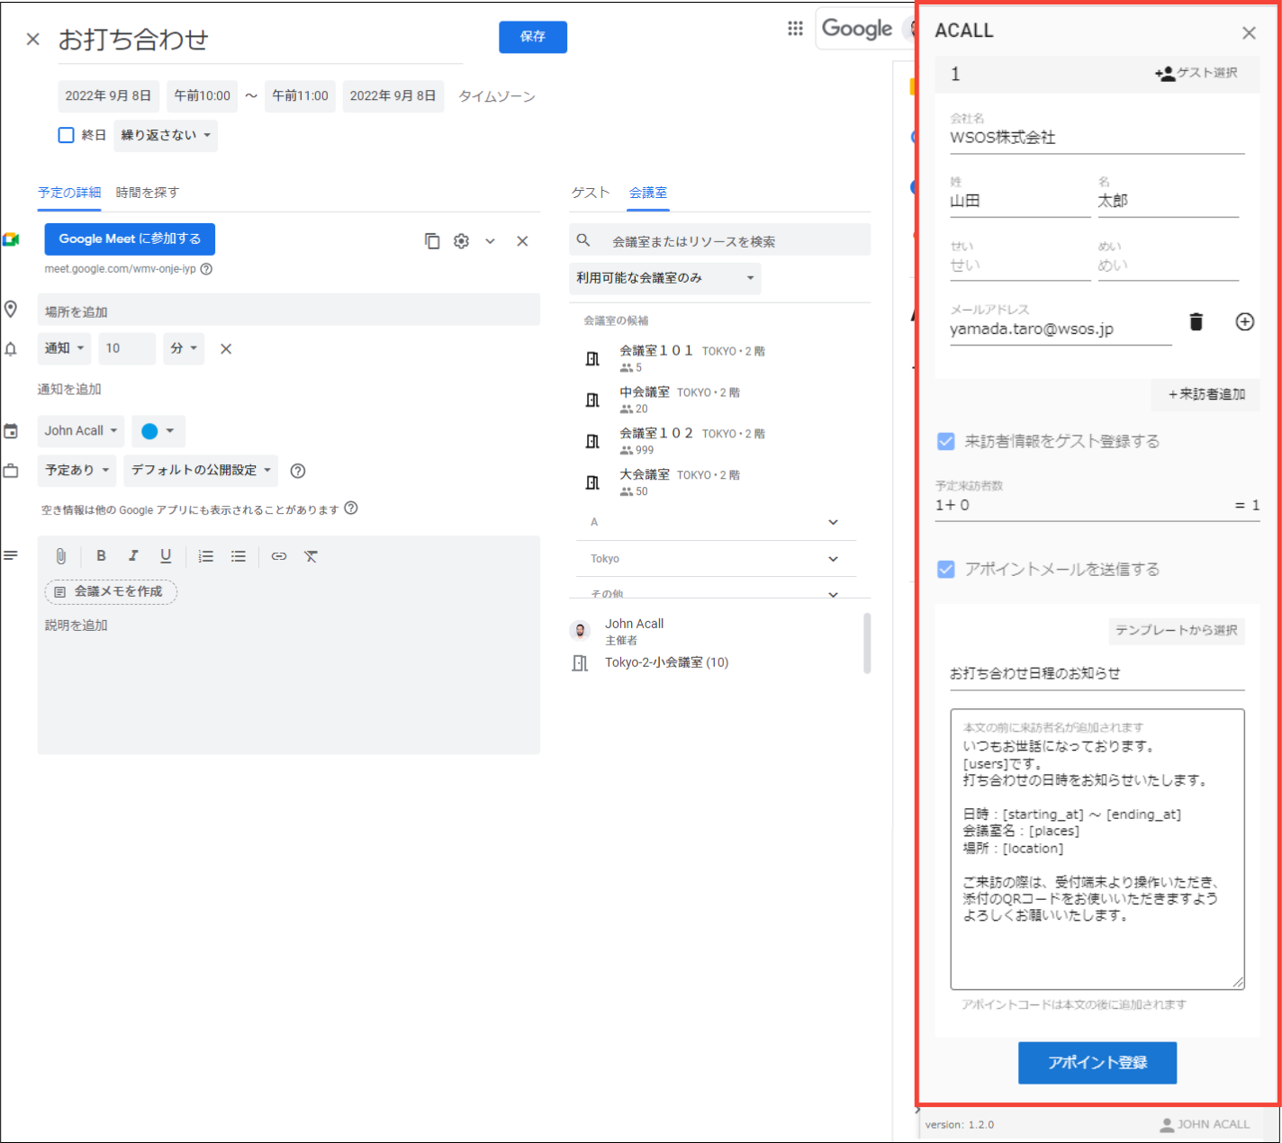Image resolution: width=1282 pixels, height=1143 pixels.
Task: Click the mail subject お打ち合わせ日程のお知らせ field
Action: [1097, 673]
